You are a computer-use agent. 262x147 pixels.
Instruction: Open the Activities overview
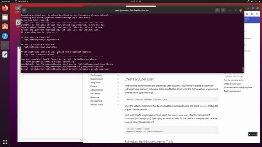[6, 1]
